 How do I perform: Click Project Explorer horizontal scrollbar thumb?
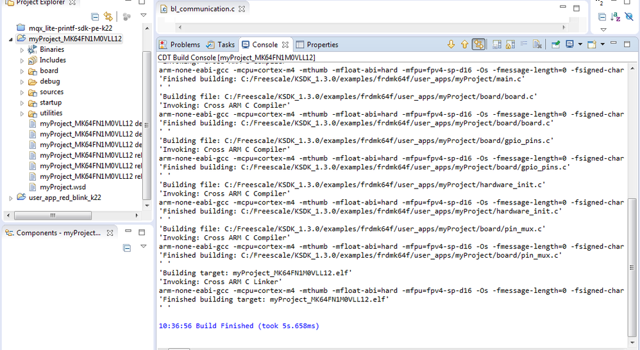pos(53,215)
